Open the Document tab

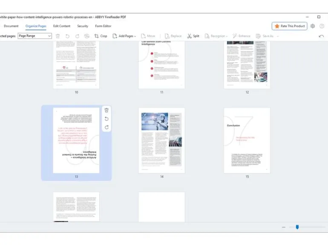point(11,26)
